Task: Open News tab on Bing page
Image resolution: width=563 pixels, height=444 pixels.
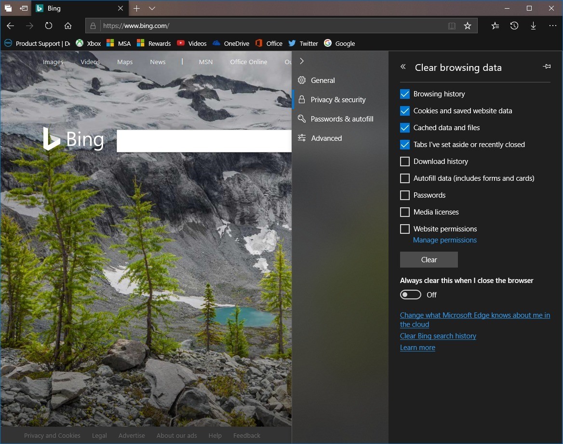Action: pos(158,62)
